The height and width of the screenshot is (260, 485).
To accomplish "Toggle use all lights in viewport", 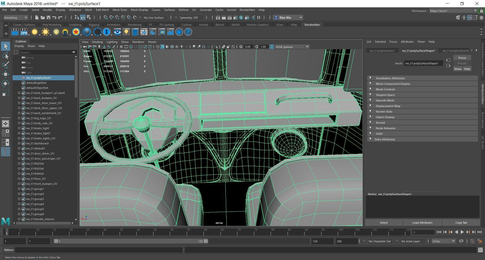I will [x=182, y=47].
